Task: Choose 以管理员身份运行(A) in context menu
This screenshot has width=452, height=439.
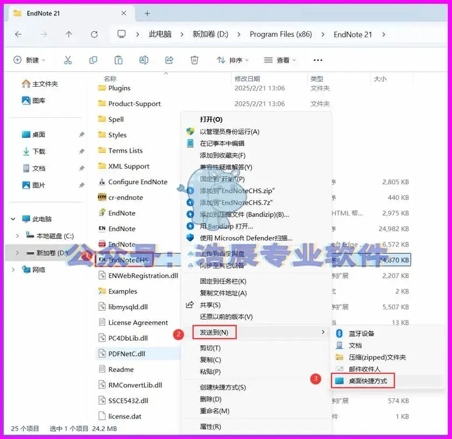Action: tap(229, 131)
